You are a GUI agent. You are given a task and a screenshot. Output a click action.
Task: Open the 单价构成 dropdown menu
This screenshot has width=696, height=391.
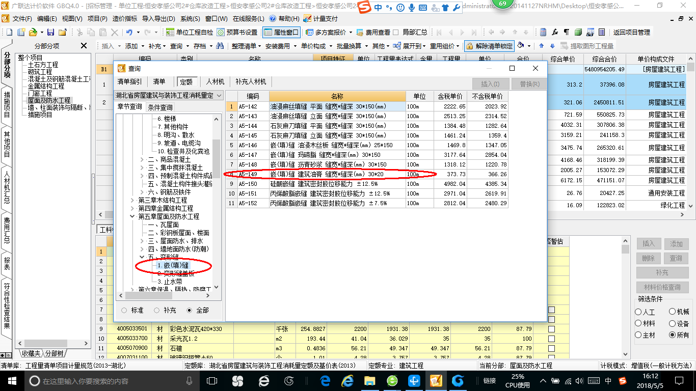coord(316,46)
